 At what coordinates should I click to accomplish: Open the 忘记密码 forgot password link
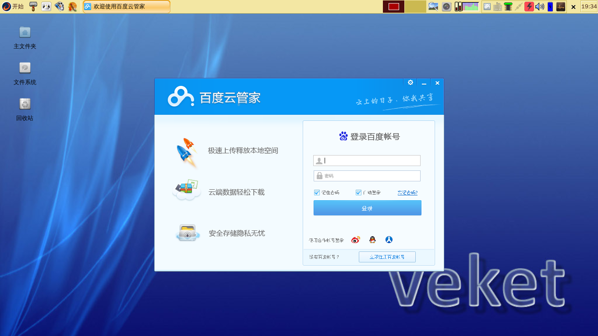pos(407,192)
